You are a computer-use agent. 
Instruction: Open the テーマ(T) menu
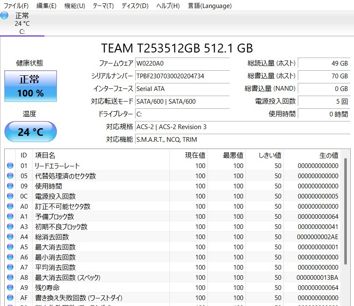coord(103,6)
